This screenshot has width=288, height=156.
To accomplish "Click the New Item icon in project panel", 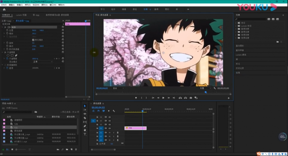I will tap(71, 149).
